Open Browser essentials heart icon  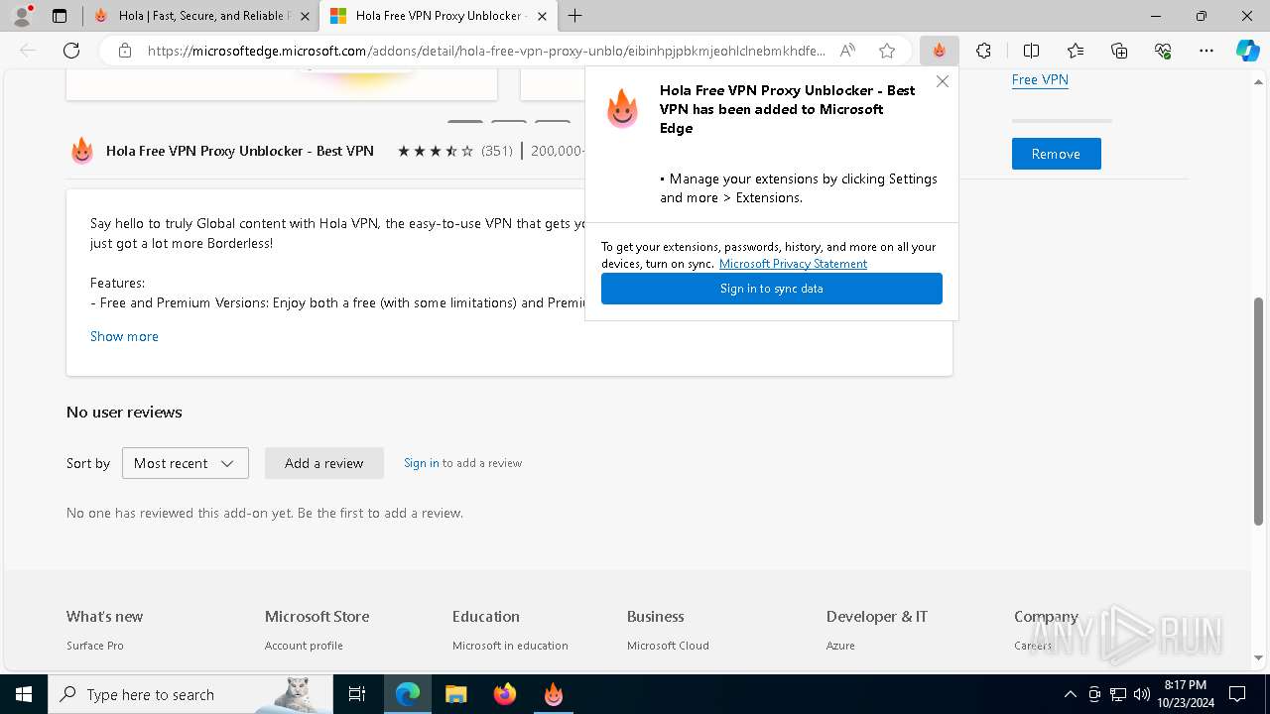point(1163,51)
